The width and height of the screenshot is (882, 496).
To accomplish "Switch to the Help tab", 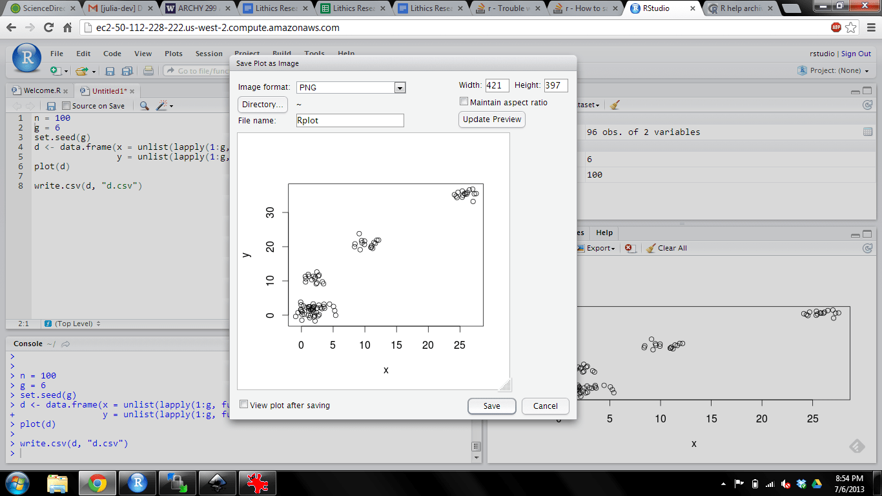I will (x=604, y=232).
